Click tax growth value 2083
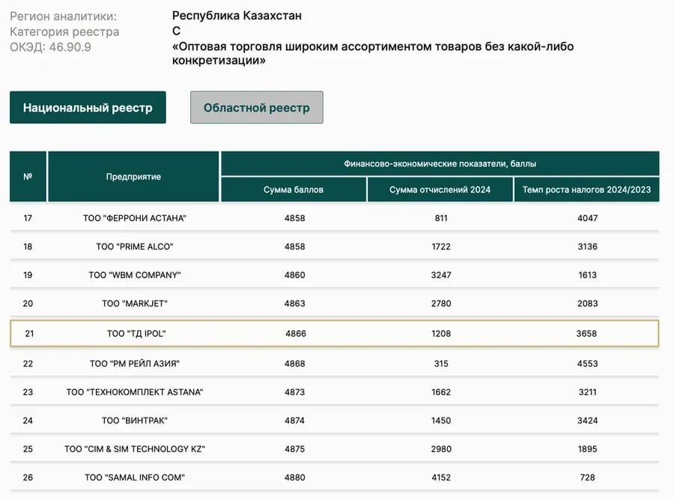The width and height of the screenshot is (674, 500). [x=588, y=304]
